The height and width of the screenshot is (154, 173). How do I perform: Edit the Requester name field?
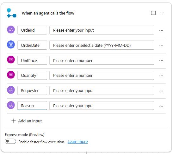tap(32, 90)
